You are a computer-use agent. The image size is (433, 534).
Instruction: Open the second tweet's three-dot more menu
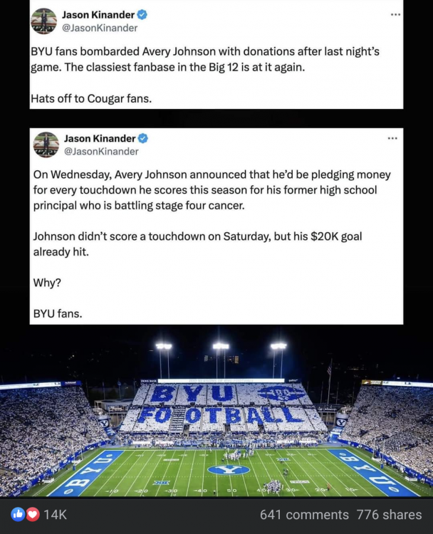[392, 138]
